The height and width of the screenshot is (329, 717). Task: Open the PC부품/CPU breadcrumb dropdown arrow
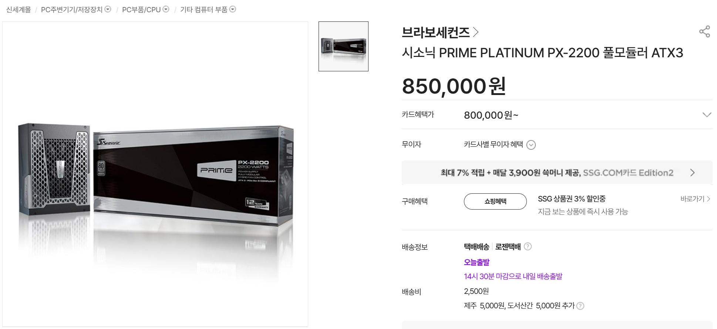tap(166, 9)
